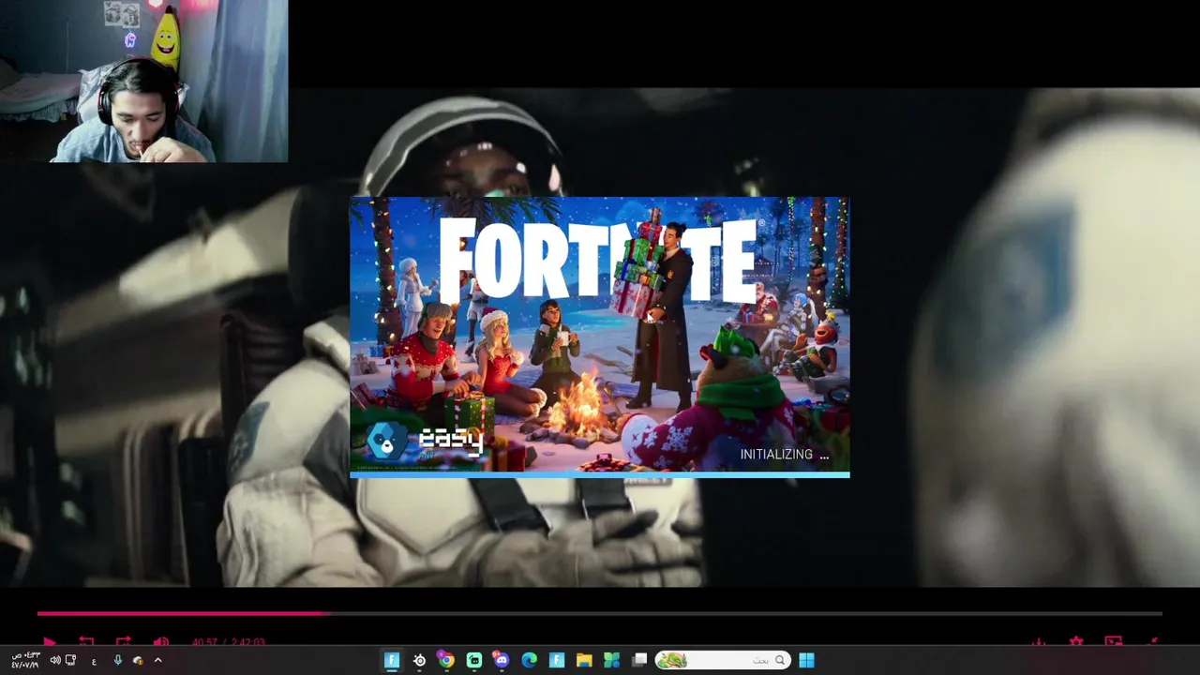The width and height of the screenshot is (1200, 675).
Task: Open Discord with its notification badge
Action: click(502, 660)
